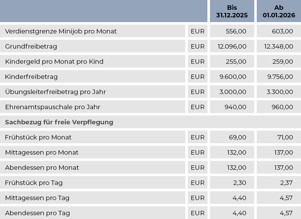Select the "Verdienstgrenze Minijob pro Monat" row label
The image size is (301, 219).
pos(61,31)
